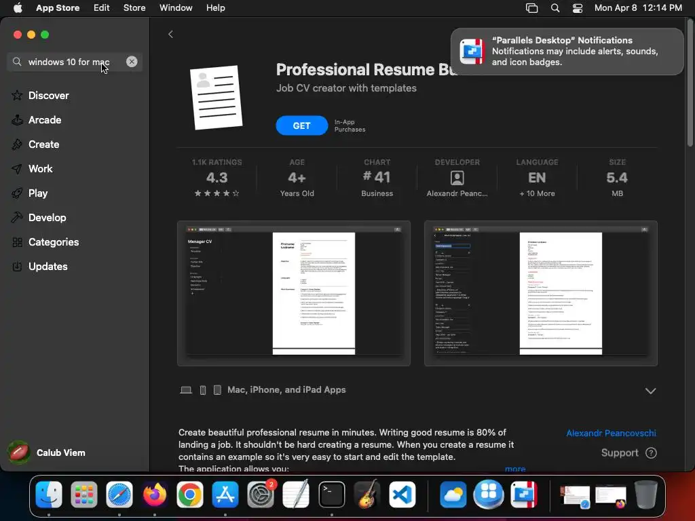
Task: Click the Support question mark icon
Action: coord(651,452)
